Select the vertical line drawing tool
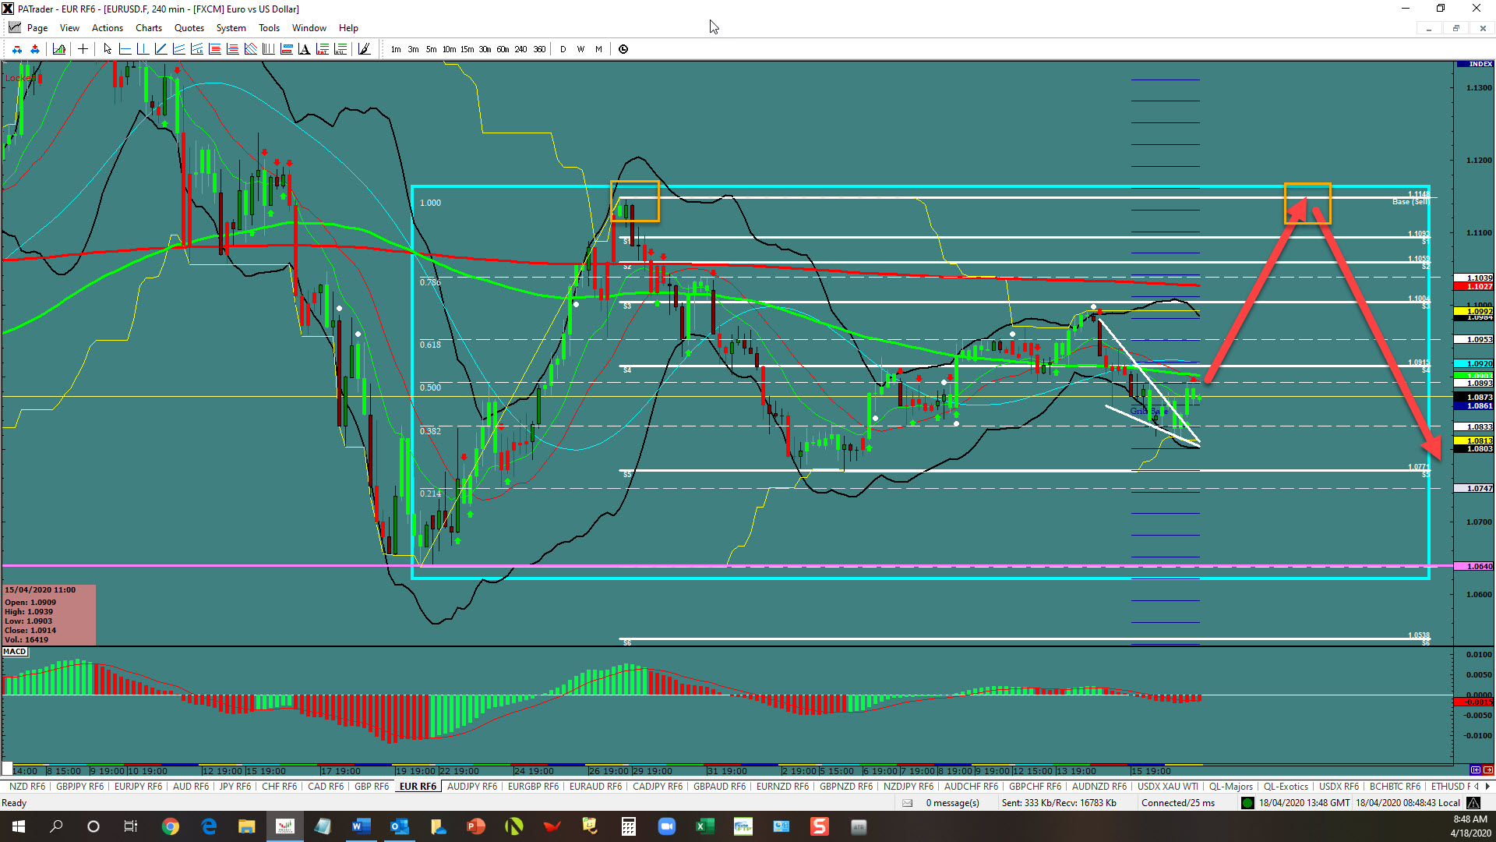Viewport: 1496px width, 842px height. (x=143, y=49)
